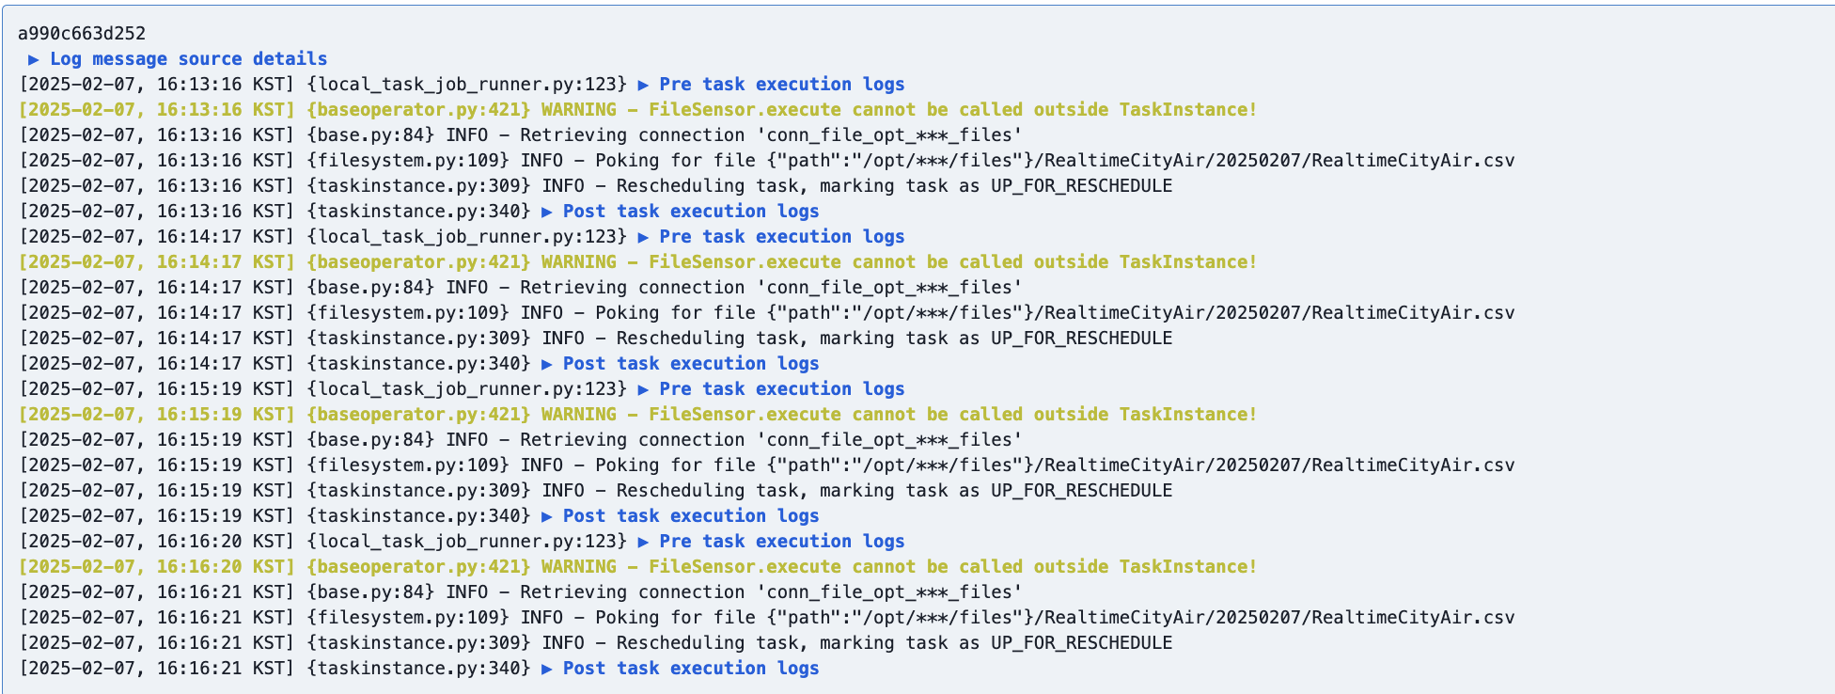This screenshot has height=694, width=1835.
Task: Show Pre task execution logs at 16:16:20
Action: pos(771,542)
